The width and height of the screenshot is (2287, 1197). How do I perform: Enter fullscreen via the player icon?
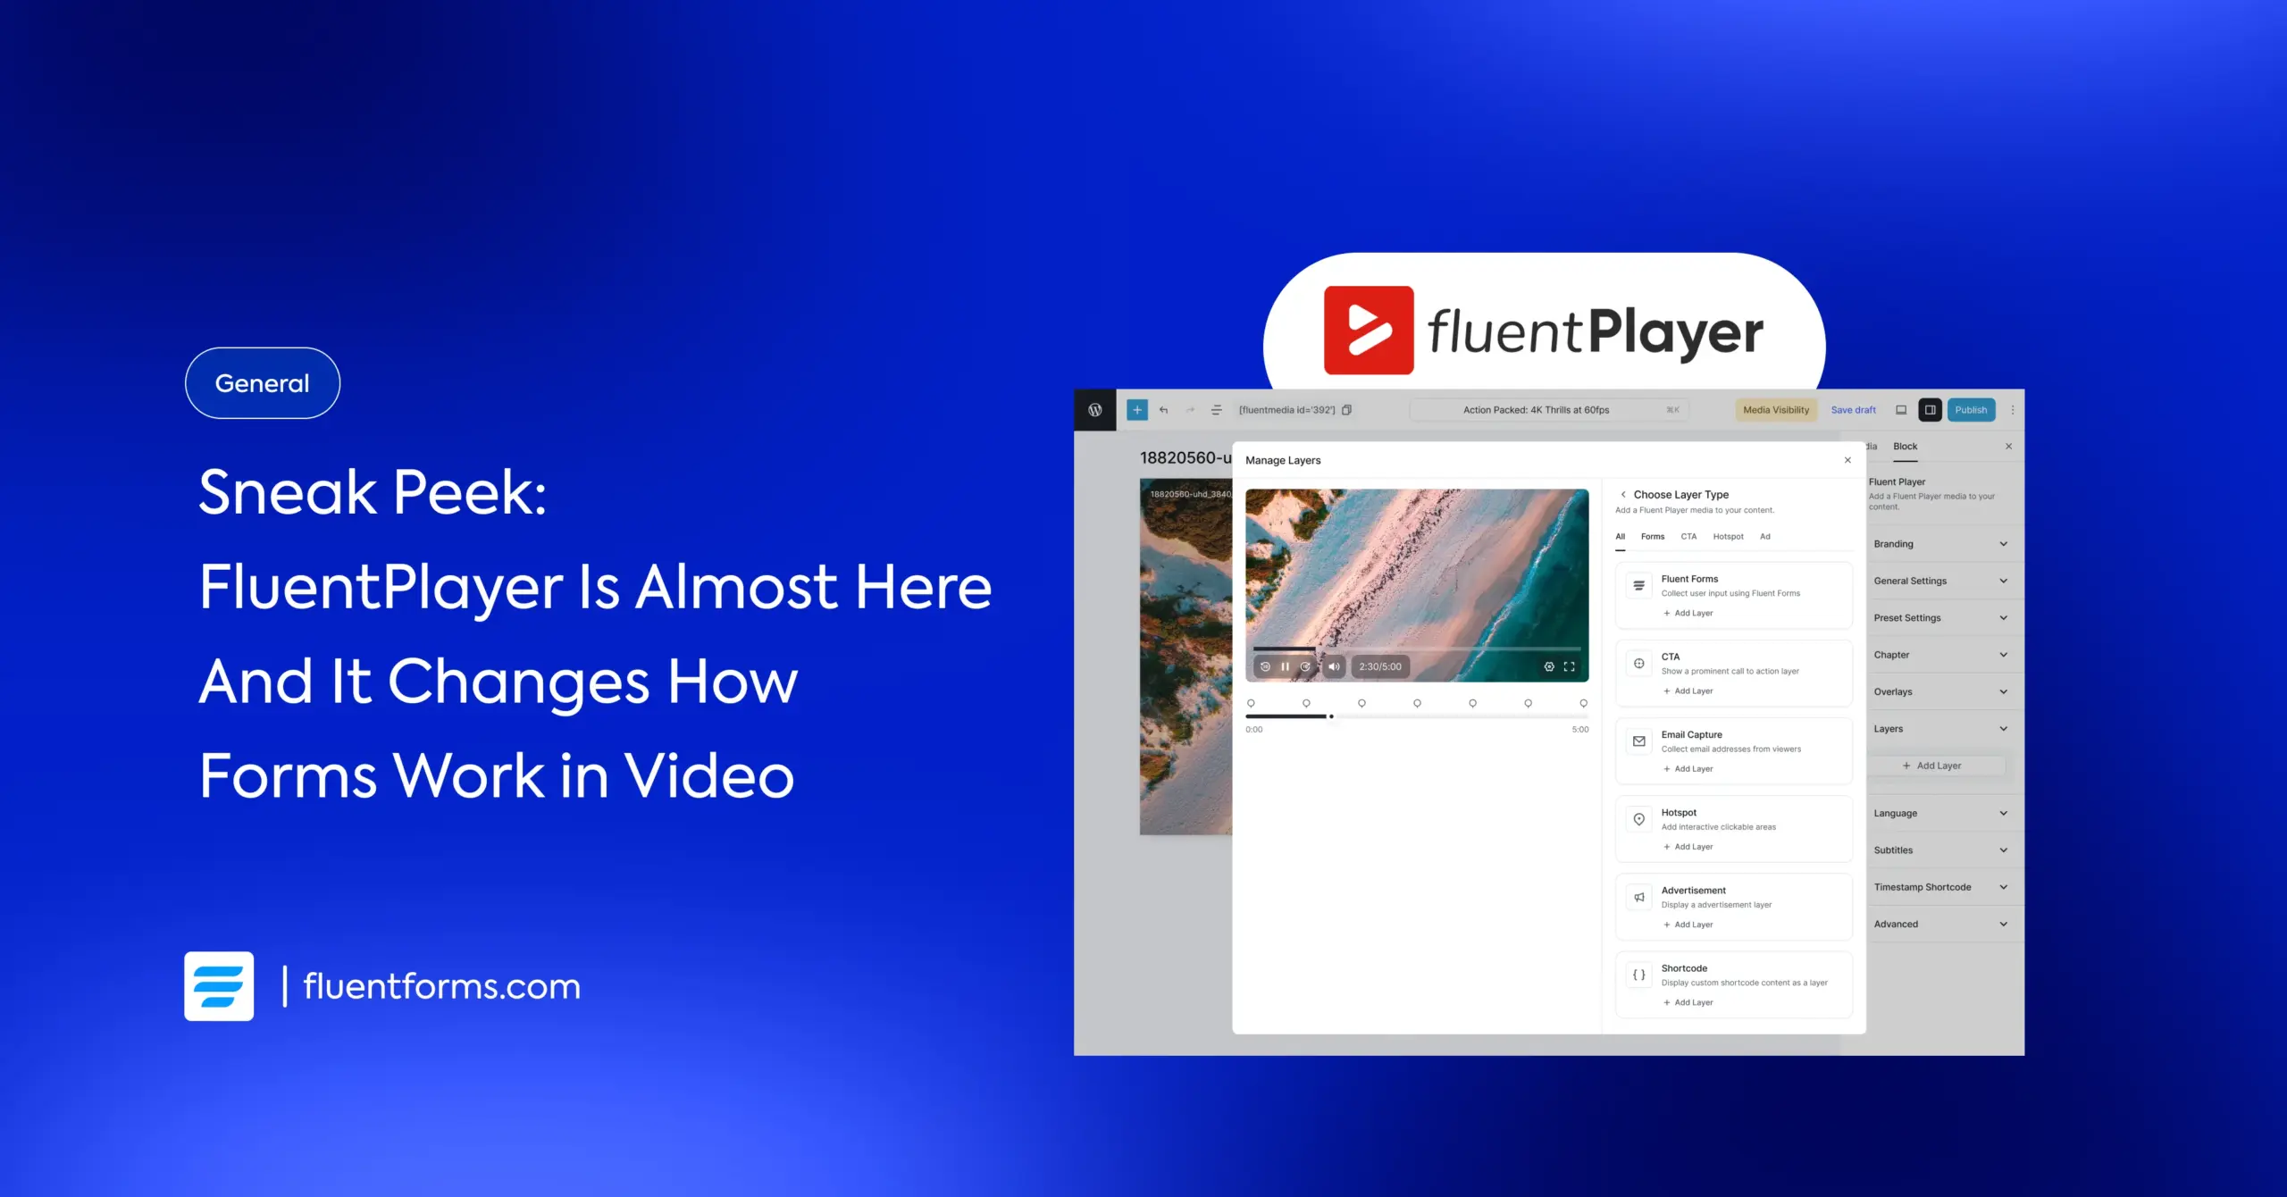[x=1571, y=666]
